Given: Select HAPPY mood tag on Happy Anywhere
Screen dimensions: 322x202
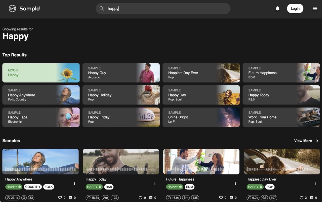Looking at the screenshot, I should [x=14, y=187].
